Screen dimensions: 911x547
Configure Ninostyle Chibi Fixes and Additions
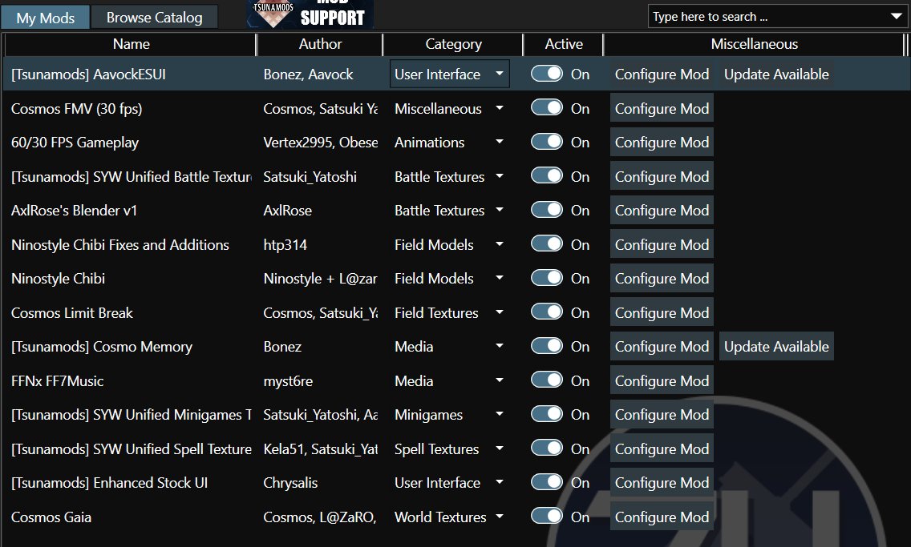pos(662,244)
